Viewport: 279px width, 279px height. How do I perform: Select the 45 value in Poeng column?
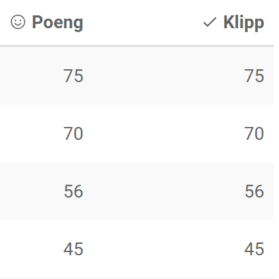[73, 249]
